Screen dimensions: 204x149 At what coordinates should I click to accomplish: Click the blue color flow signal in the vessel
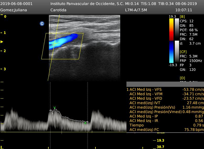pyautogui.click(x=64, y=41)
